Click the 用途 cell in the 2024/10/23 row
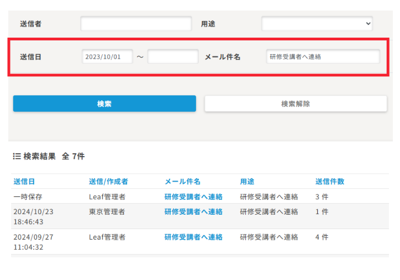The height and width of the screenshot is (280, 400). tap(269, 211)
